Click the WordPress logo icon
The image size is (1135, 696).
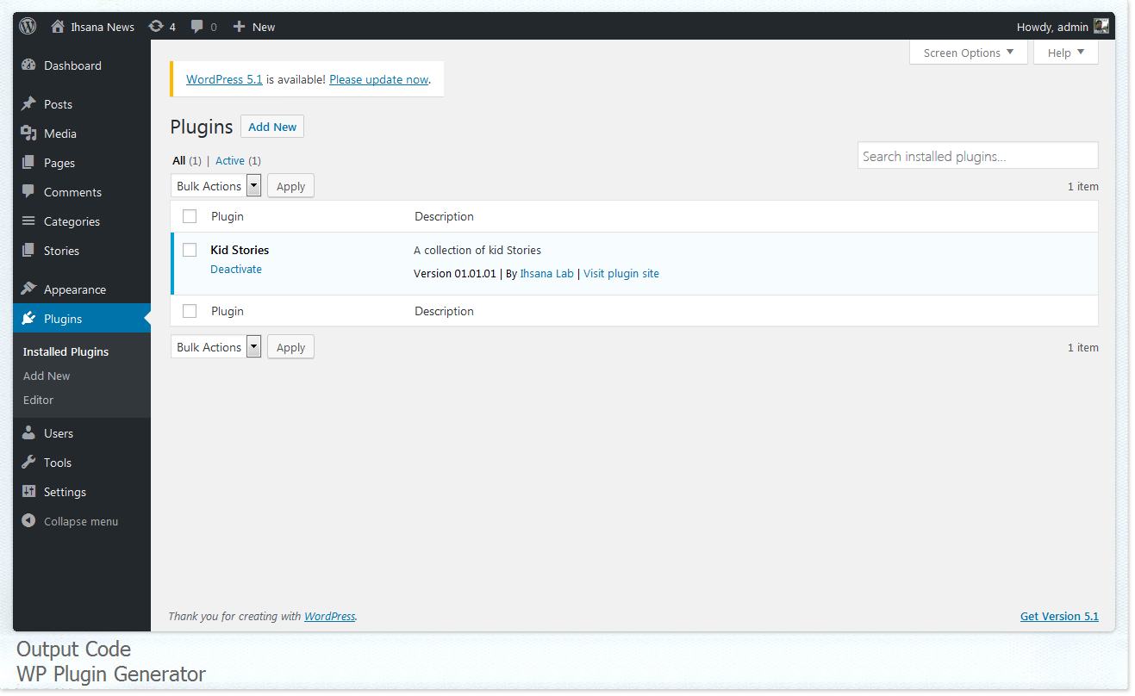(x=28, y=26)
